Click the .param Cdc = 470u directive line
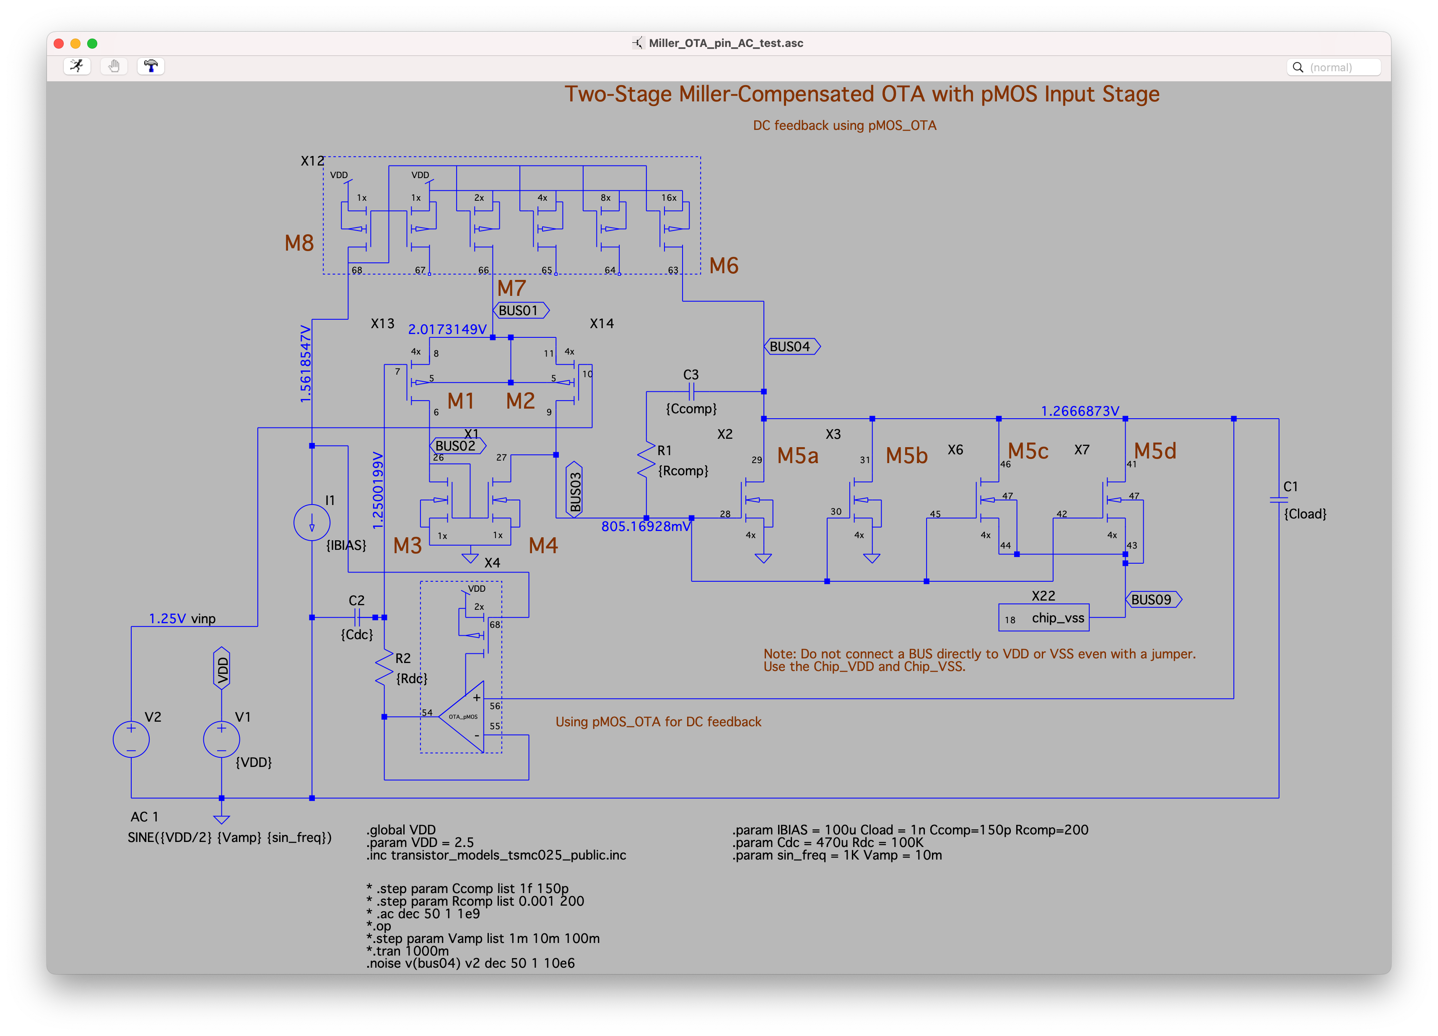The image size is (1438, 1036). coord(828,843)
